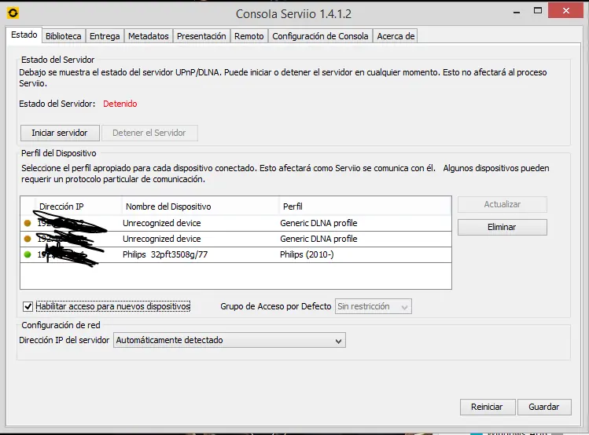Minimize the Consola Serviio window
Viewport: 589px width, 435px height.
517,12
